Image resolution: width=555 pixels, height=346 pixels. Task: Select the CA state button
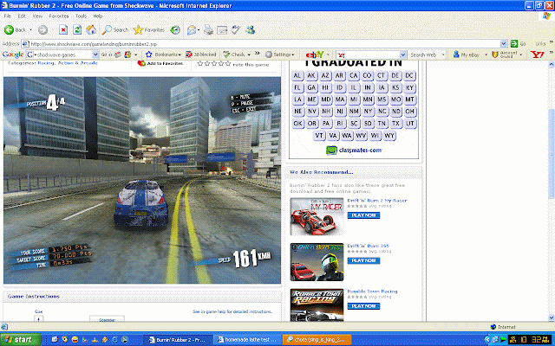click(353, 75)
